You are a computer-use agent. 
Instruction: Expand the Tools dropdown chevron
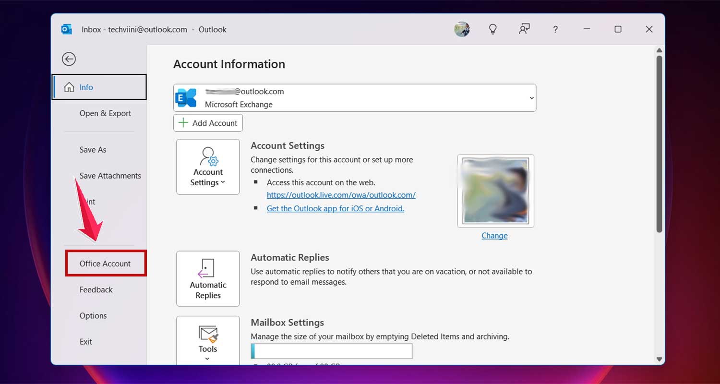click(x=208, y=359)
